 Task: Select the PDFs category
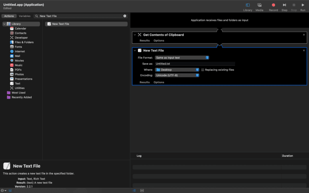[x=18, y=69]
